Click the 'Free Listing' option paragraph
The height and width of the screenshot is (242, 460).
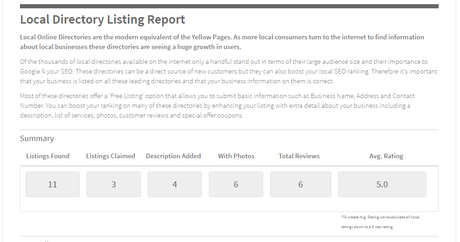[x=217, y=105]
